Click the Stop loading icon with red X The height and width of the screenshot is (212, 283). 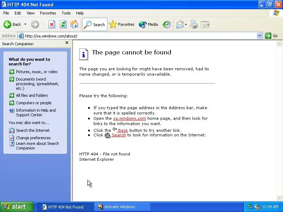52,24
